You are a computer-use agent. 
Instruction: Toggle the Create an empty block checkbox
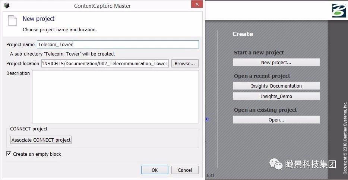[9, 154]
